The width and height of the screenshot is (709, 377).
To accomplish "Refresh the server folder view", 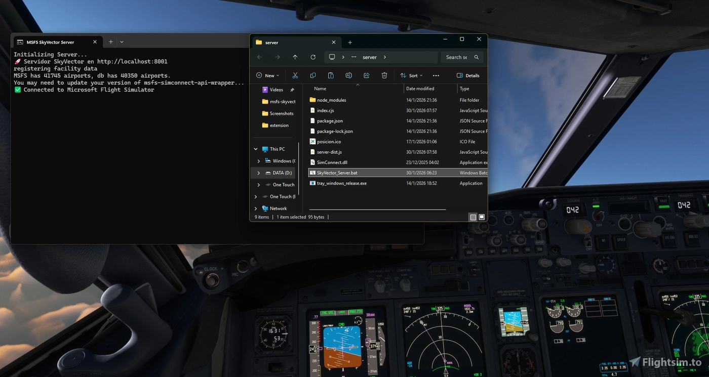I will click(313, 57).
